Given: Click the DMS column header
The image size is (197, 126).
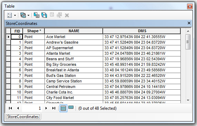Looking at the screenshot, I should point(142,31).
